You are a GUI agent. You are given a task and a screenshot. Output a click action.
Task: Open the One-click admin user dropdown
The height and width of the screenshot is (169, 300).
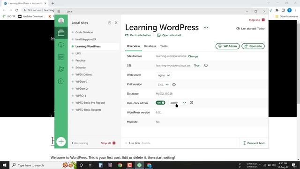(178, 103)
